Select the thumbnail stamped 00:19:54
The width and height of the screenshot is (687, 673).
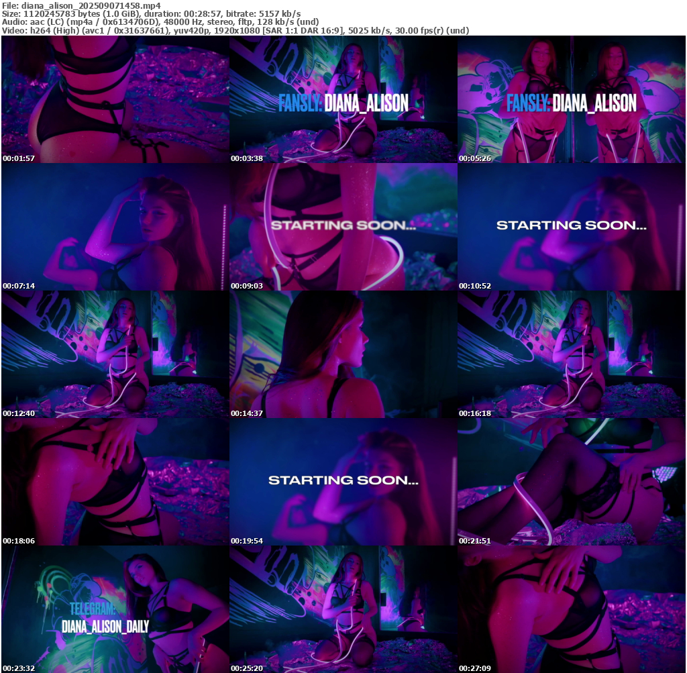[x=343, y=482]
